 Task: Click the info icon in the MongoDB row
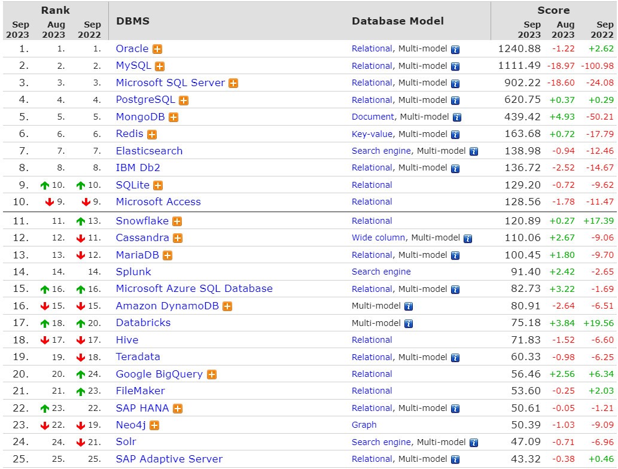[x=457, y=117]
